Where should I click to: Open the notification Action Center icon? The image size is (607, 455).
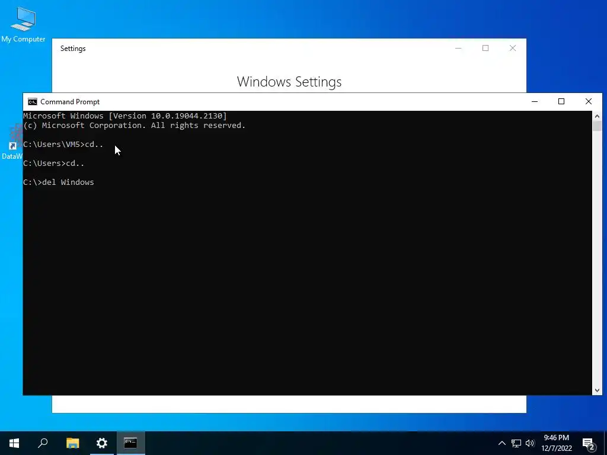589,444
